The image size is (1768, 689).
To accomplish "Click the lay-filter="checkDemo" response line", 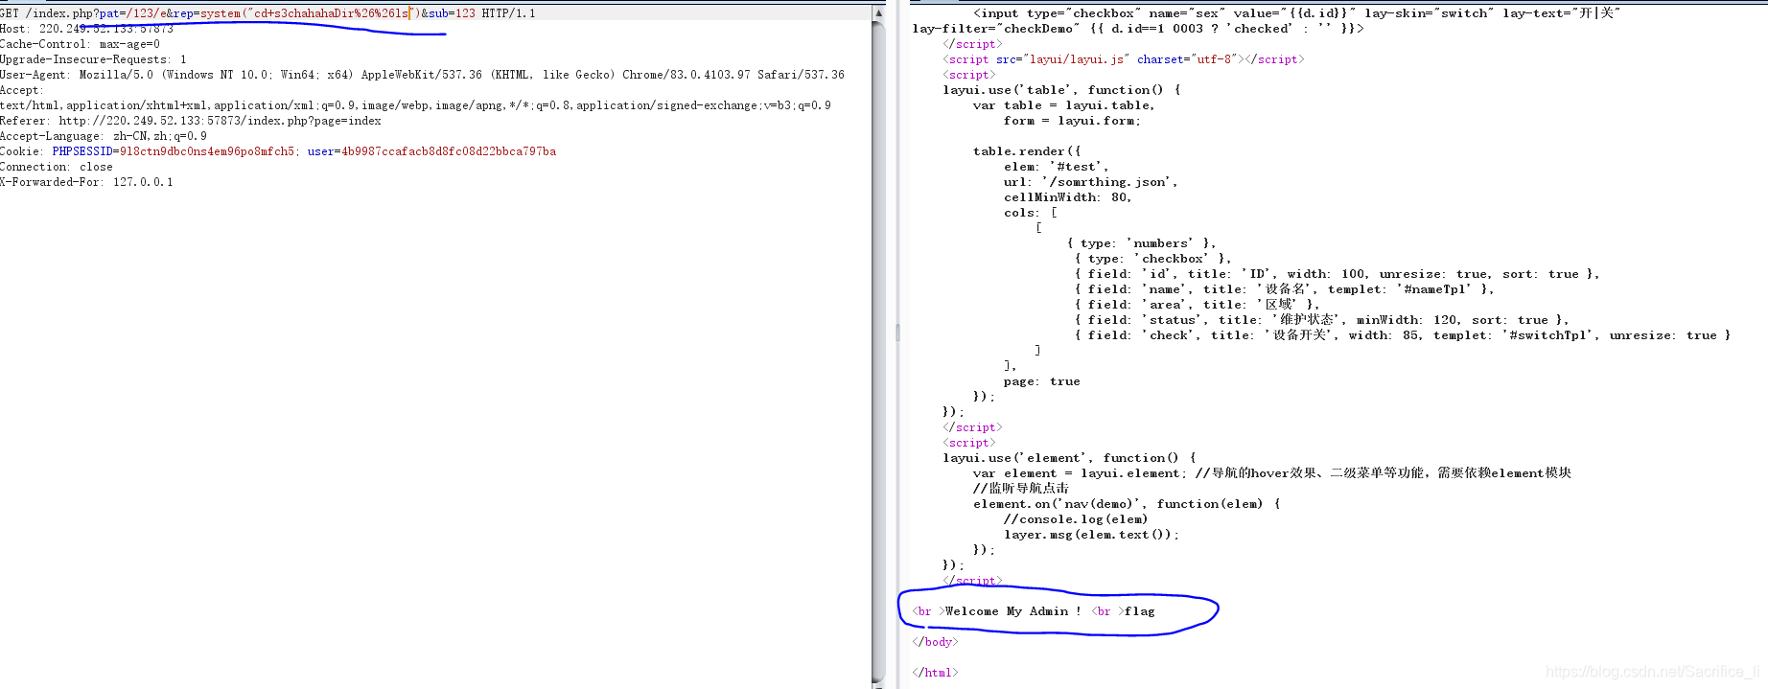I will pyautogui.click(x=1138, y=29).
